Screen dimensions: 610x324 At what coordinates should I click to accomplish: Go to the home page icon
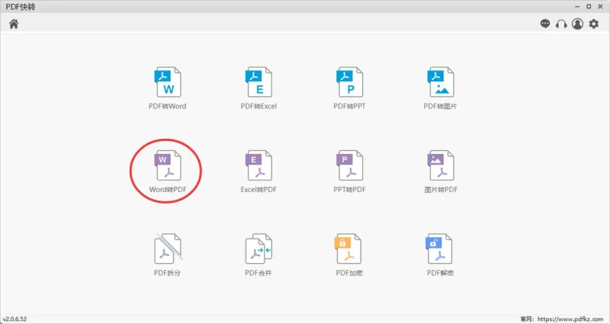tap(14, 24)
